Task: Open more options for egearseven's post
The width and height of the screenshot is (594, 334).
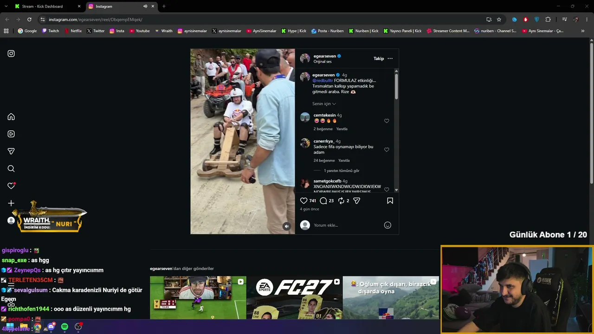Action: (x=390, y=58)
